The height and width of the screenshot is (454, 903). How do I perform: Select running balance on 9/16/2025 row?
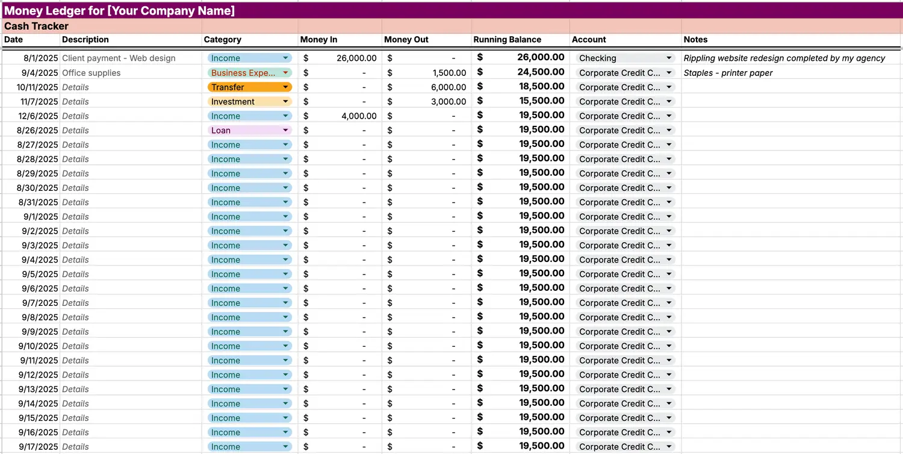(521, 432)
